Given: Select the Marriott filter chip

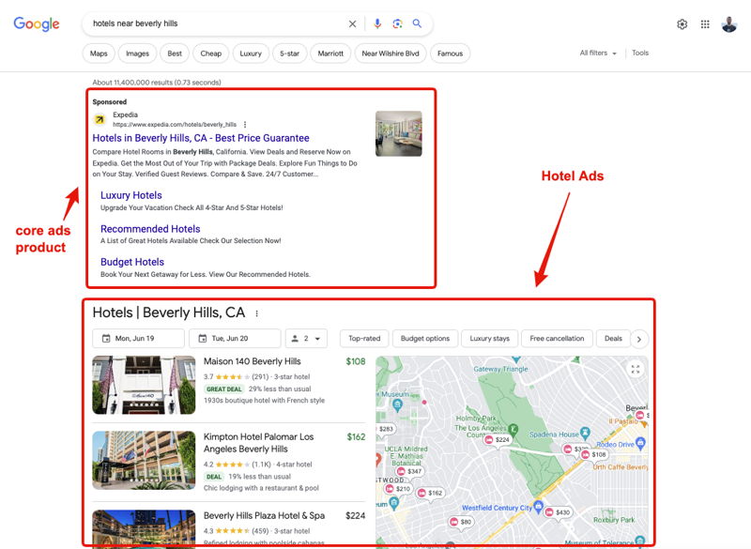Looking at the screenshot, I should tap(330, 53).
